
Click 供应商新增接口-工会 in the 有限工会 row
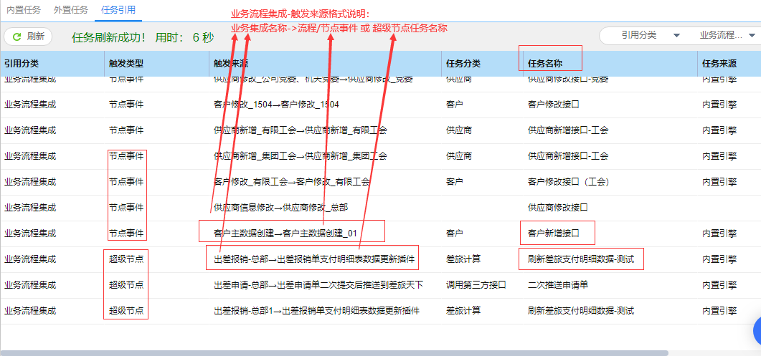(568, 130)
